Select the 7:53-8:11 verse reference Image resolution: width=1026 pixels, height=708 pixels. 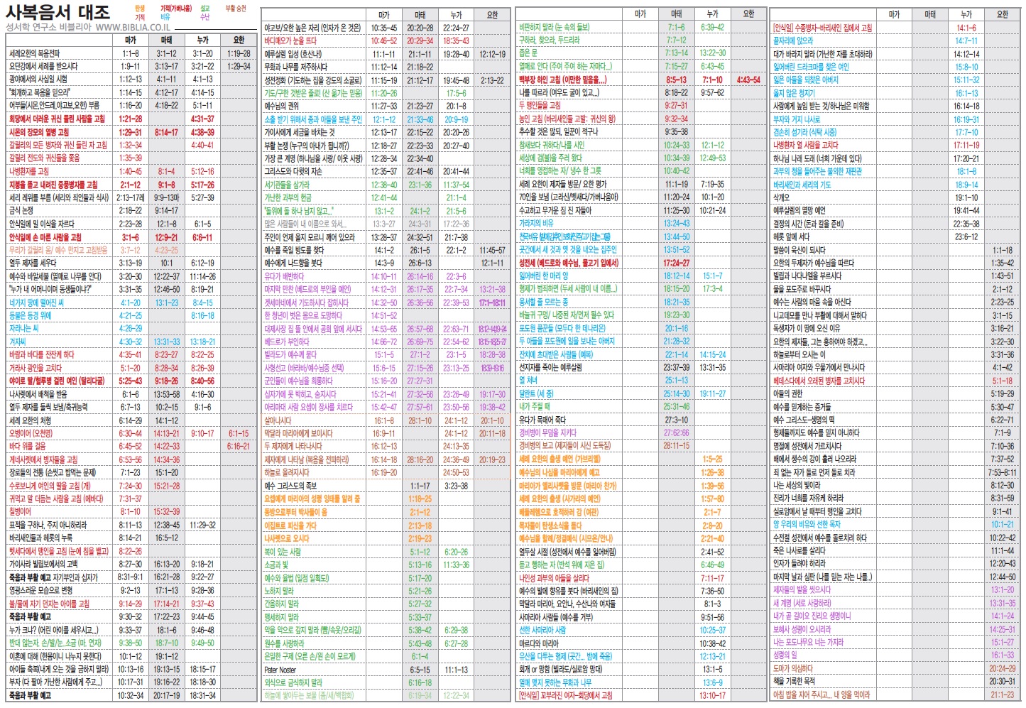(1002, 472)
